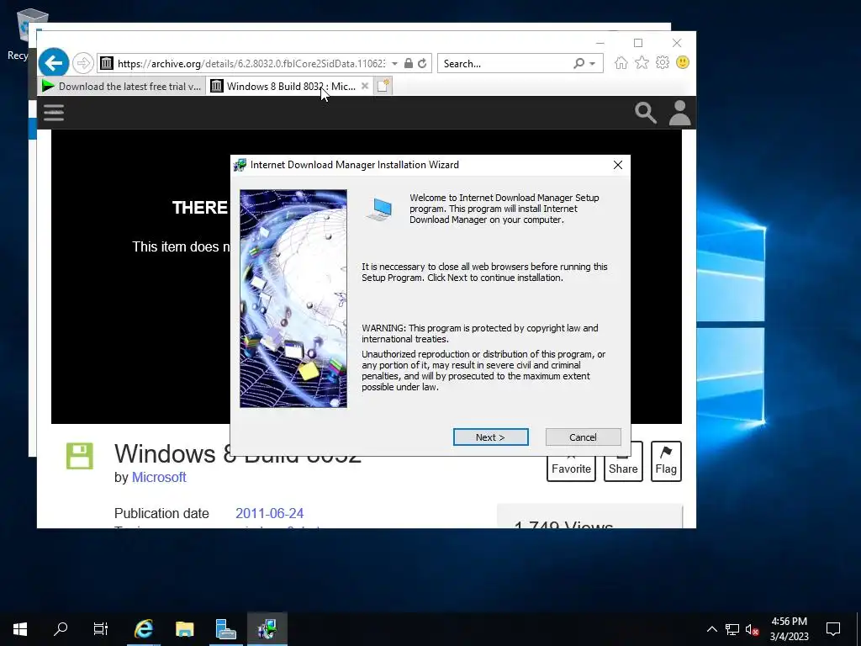The width and height of the screenshot is (861, 646).
Task: Cancel the Internet Download Manager setup
Action: (x=583, y=437)
